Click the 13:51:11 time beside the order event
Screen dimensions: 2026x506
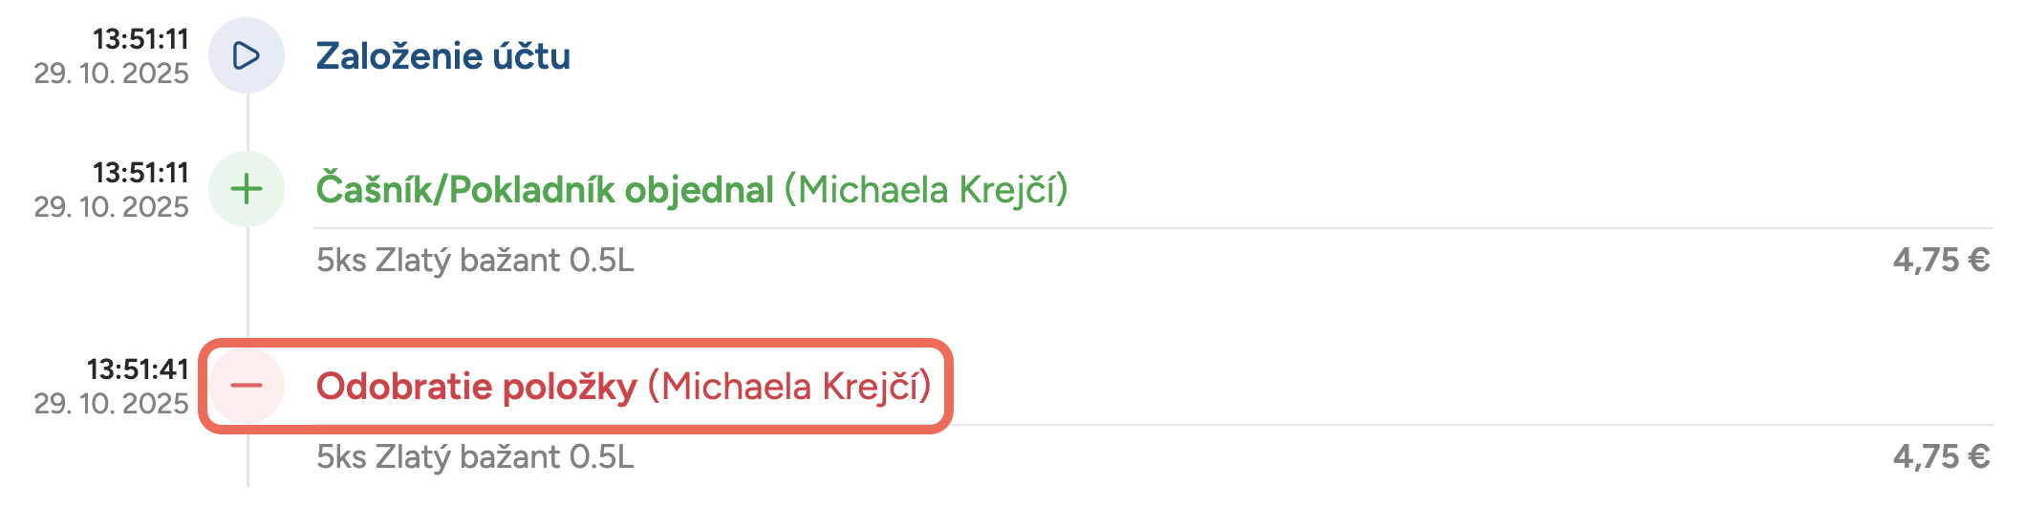(x=140, y=173)
